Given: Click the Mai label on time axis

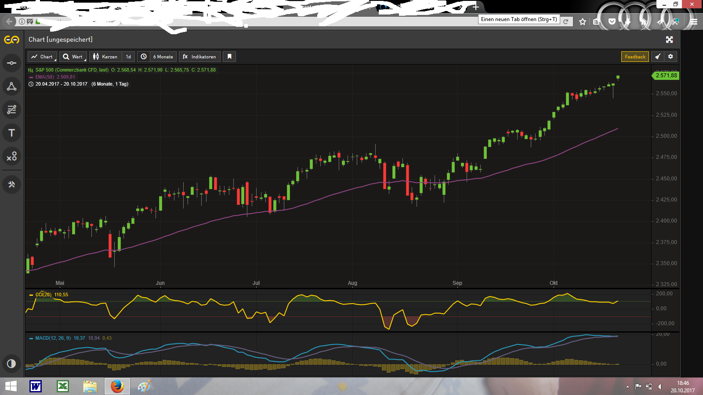Looking at the screenshot, I should coord(60,283).
